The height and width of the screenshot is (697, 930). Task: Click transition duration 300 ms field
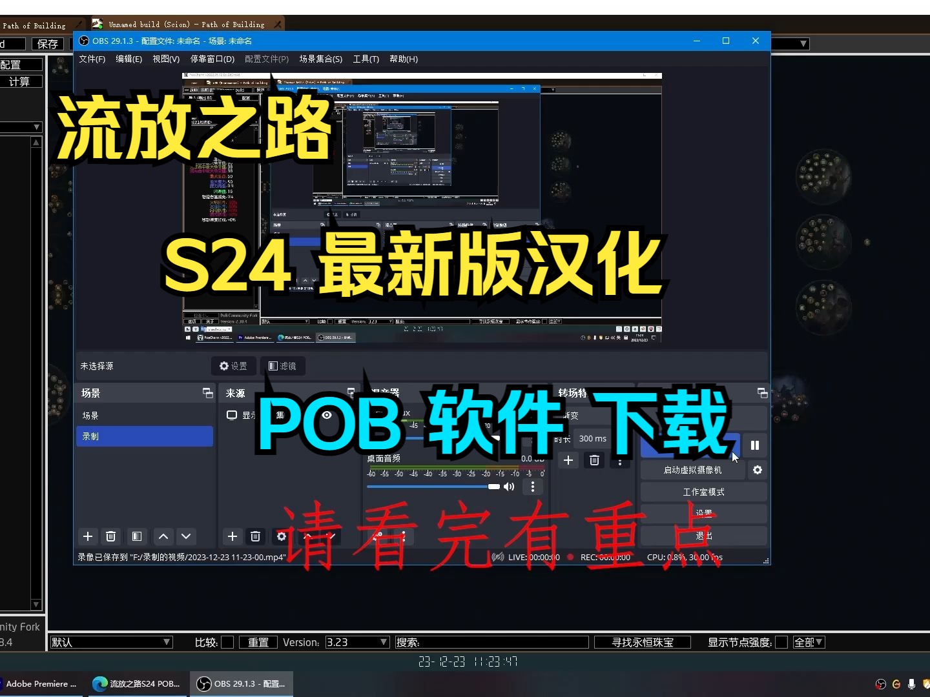[x=593, y=438]
